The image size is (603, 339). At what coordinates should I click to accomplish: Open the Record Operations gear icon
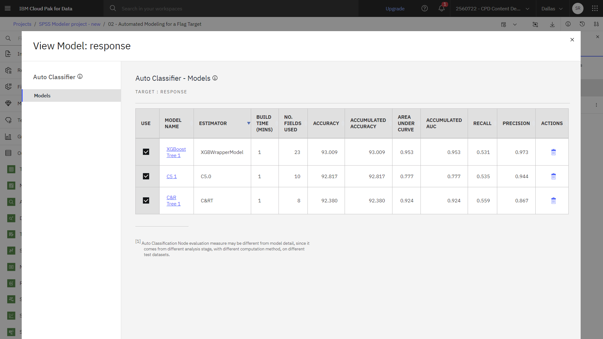click(8, 70)
